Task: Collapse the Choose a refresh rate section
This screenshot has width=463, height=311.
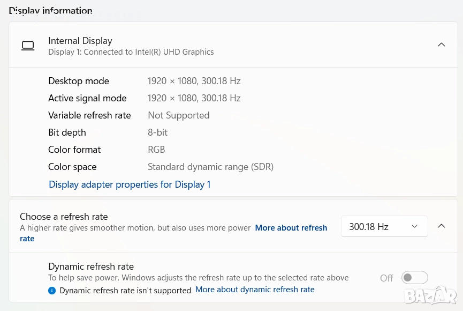Action: (441, 226)
